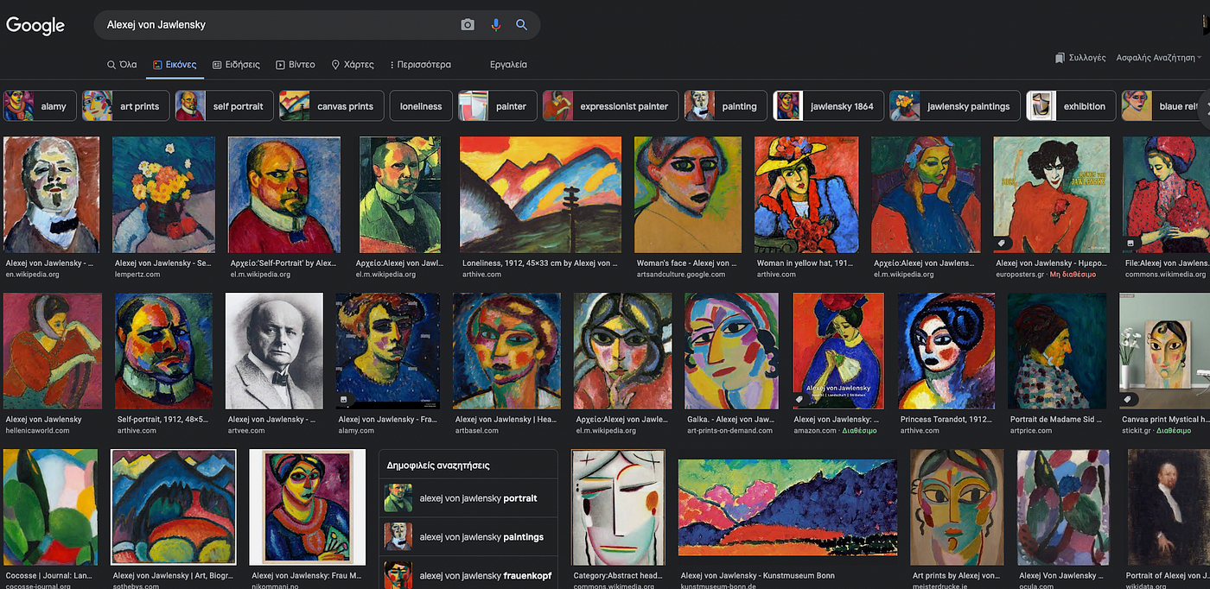The height and width of the screenshot is (589, 1210).
Task: Open Συλλογές collections
Action: point(1080,58)
